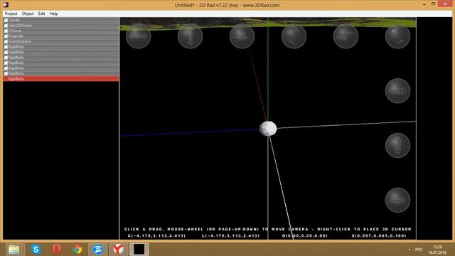Click the S(0.097,0.085,0.100) scale readout
The height and width of the screenshot is (256, 455).
click(x=379, y=235)
